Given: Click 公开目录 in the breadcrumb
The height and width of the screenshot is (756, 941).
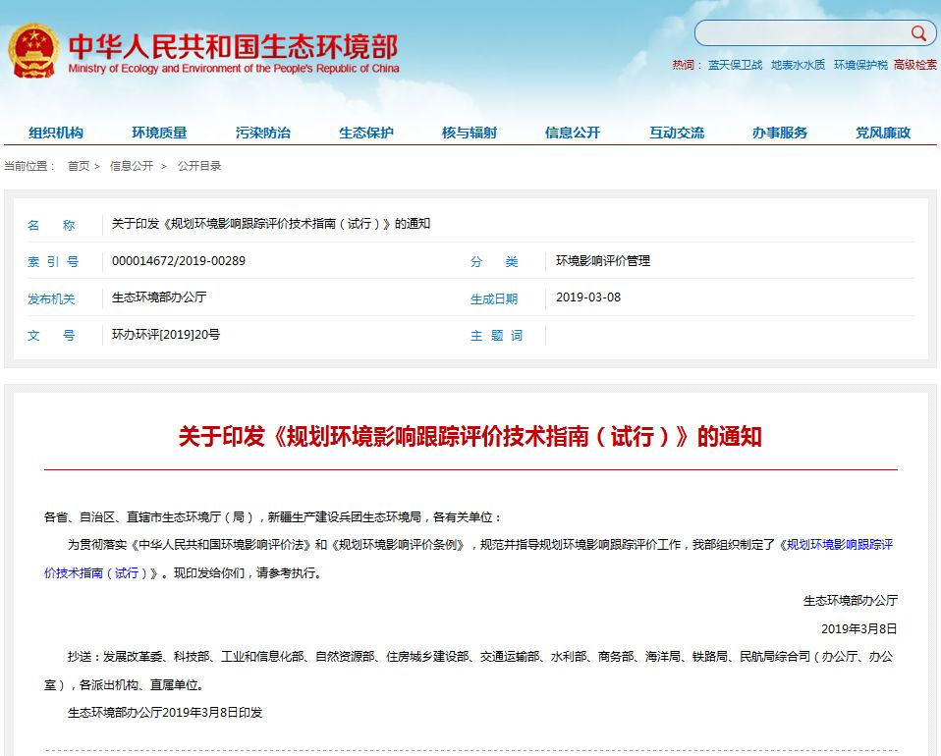Looking at the screenshot, I should coord(199,166).
